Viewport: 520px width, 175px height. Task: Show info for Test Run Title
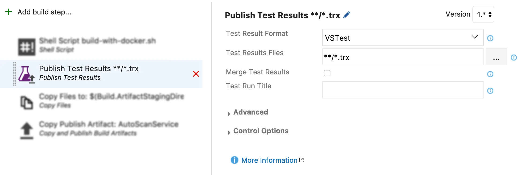pyautogui.click(x=490, y=91)
